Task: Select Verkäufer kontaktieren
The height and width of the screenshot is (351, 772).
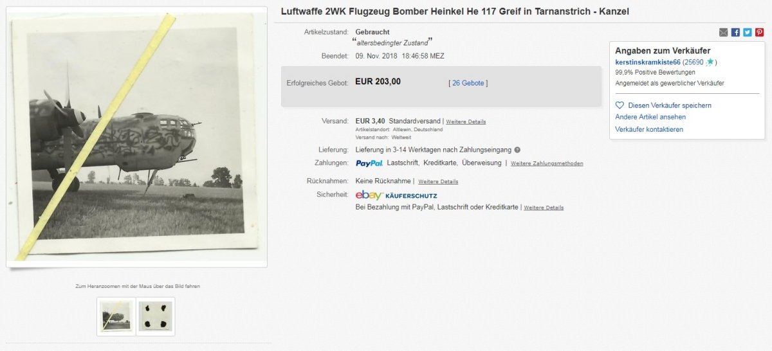Action: pyautogui.click(x=649, y=129)
